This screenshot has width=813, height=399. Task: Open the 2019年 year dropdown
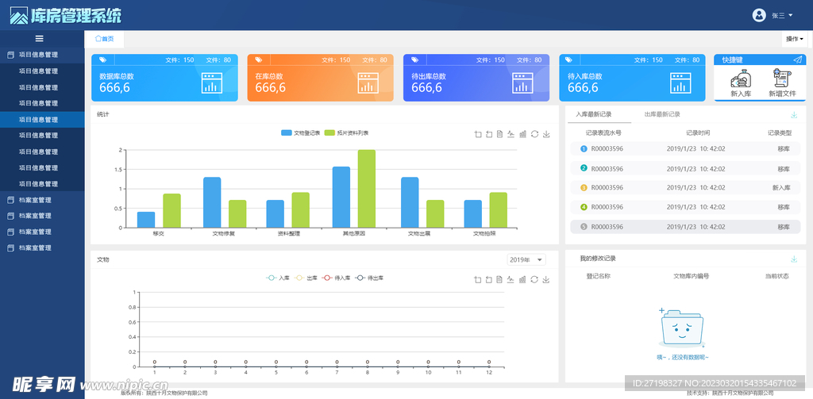coord(526,260)
